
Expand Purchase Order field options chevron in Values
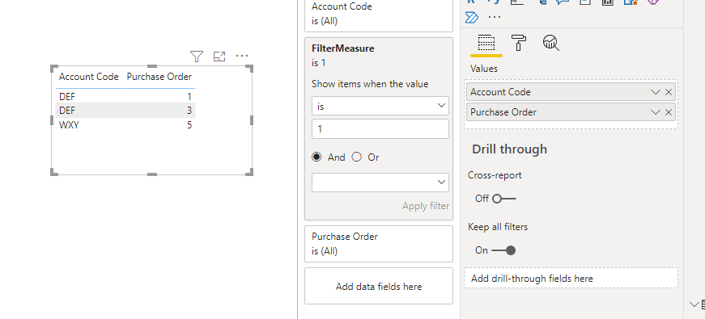pyautogui.click(x=656, y=112)
